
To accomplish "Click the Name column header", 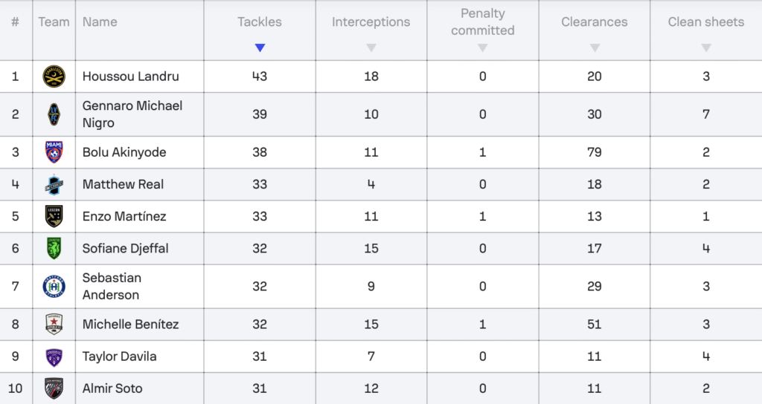I will [x=100, y=22].
